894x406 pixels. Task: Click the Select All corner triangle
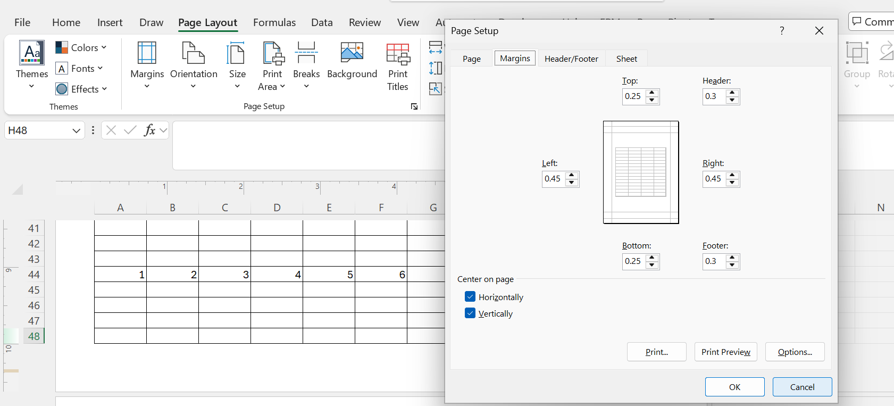click(x=18, y=189)
